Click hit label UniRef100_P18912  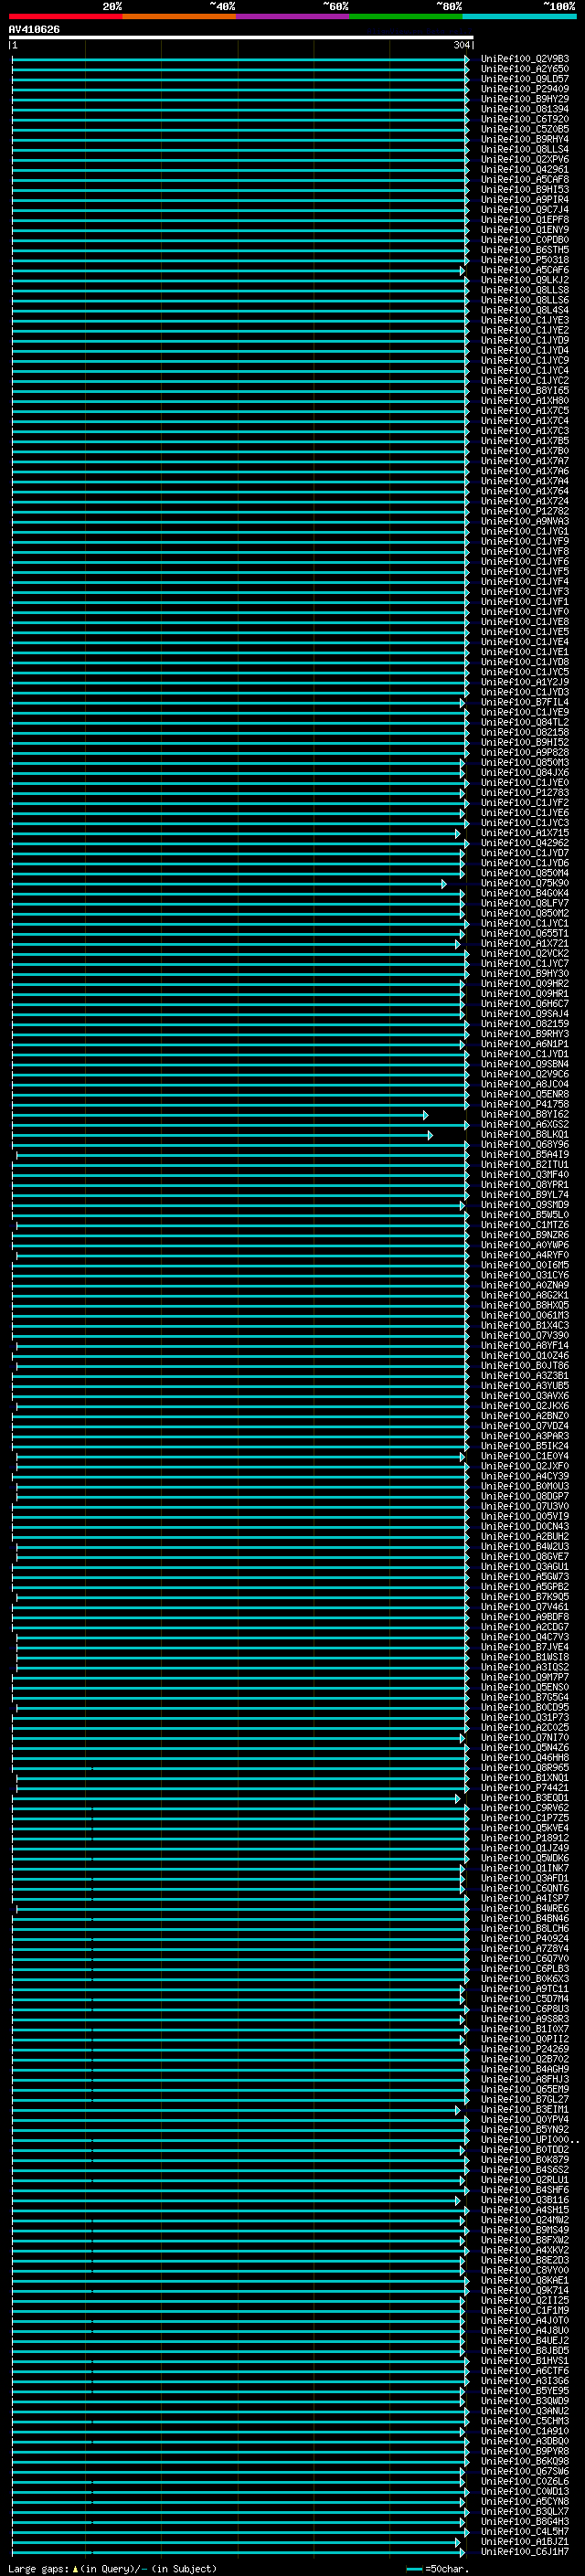pyautogui.click(x=525, y=1837)
